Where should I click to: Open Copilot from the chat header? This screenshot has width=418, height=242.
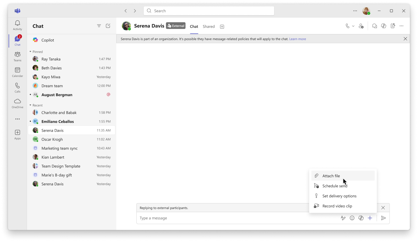click(383, 26)
